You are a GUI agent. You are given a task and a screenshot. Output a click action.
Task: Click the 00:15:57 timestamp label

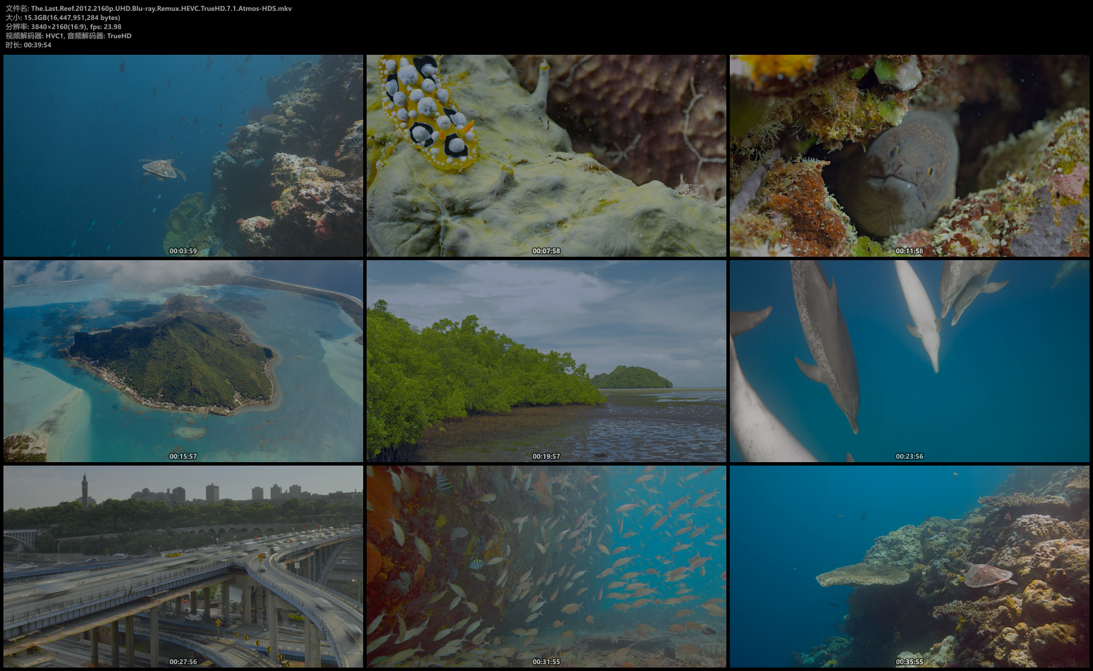pos(183,456)
